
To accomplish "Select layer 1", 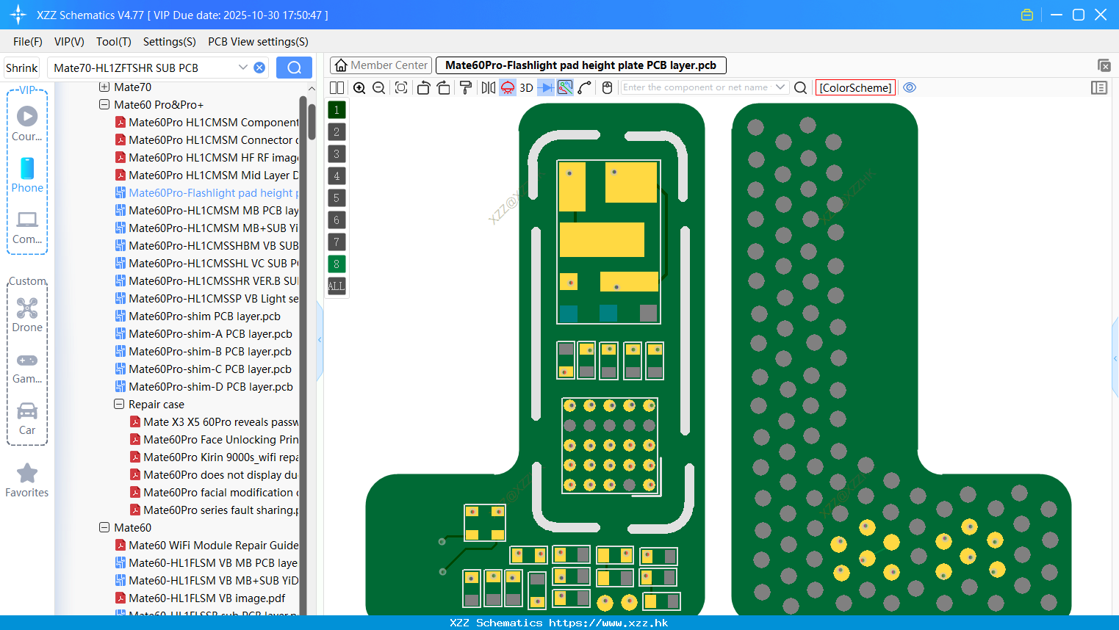I will pos(337,109).
